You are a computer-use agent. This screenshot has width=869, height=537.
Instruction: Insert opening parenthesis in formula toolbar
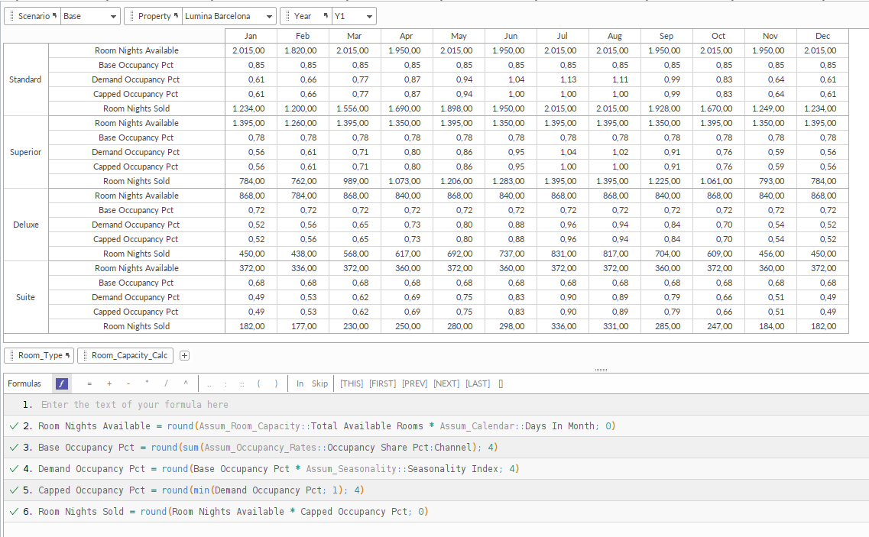259,383
